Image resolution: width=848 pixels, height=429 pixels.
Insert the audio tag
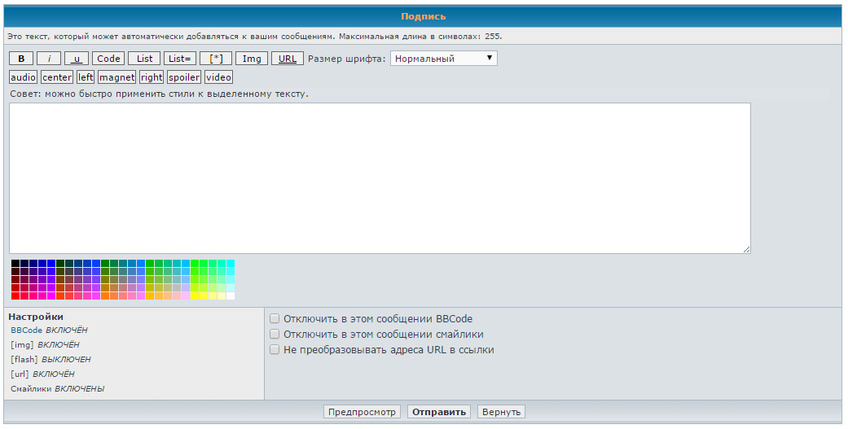[24, 77]
